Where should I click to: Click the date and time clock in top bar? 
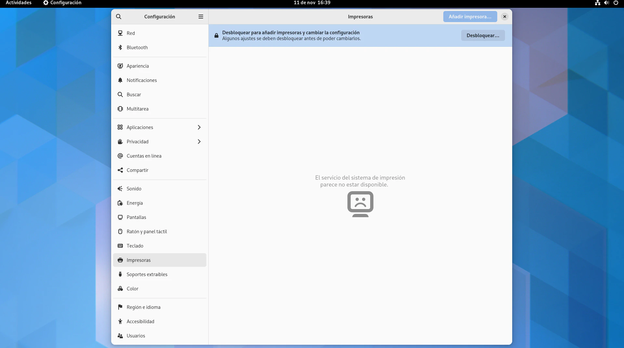coord(312,3)
